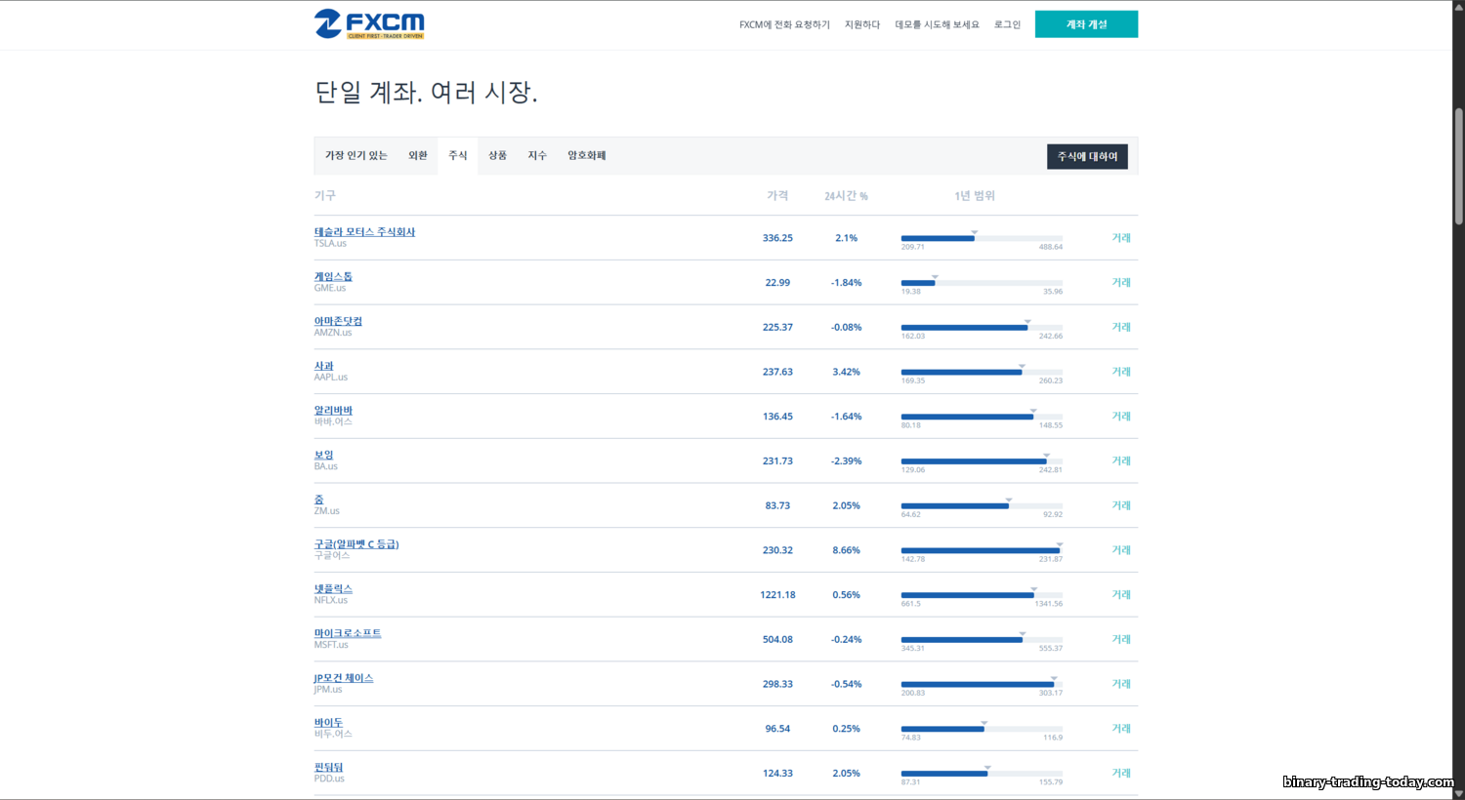Select the 암호화폐 tab
This screenshot has width=1465, height=800.
tap(587, 155)
